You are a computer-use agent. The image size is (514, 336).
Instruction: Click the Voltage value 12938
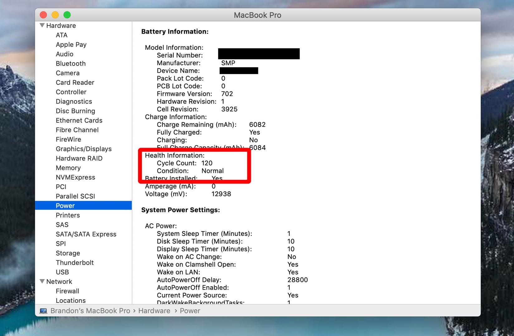point(221,194)
